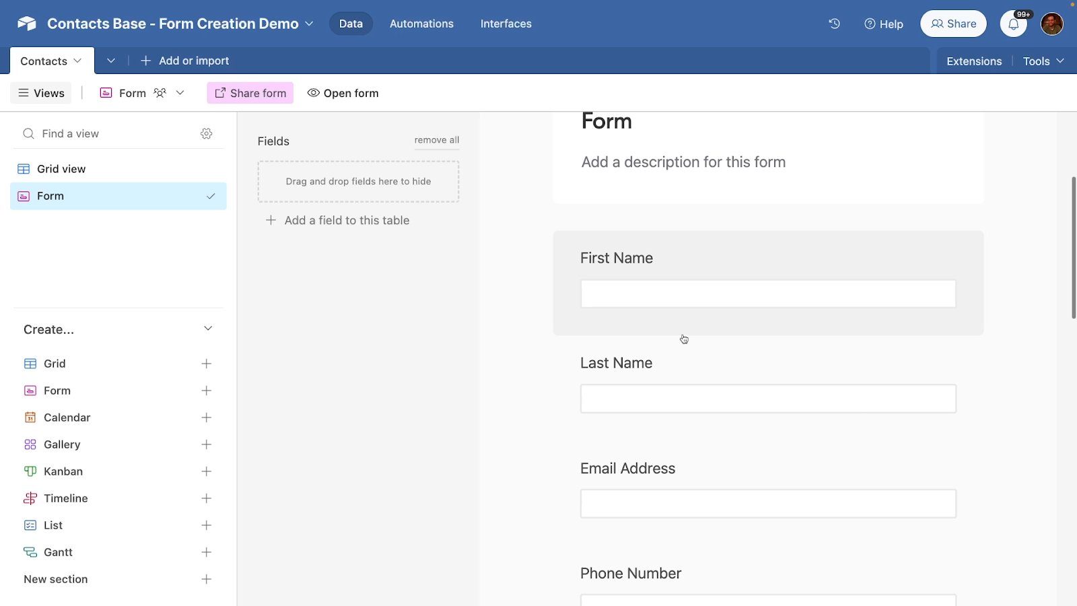Toggle the Views sidebar

pos(41,93)
